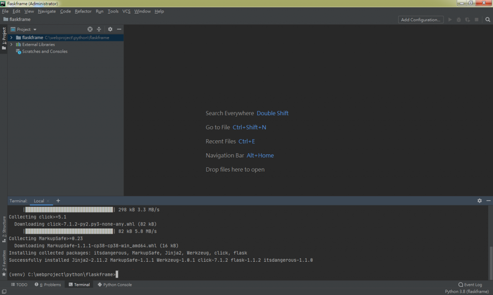Click 'Installing collected packages' terminal line

point(128,253)
